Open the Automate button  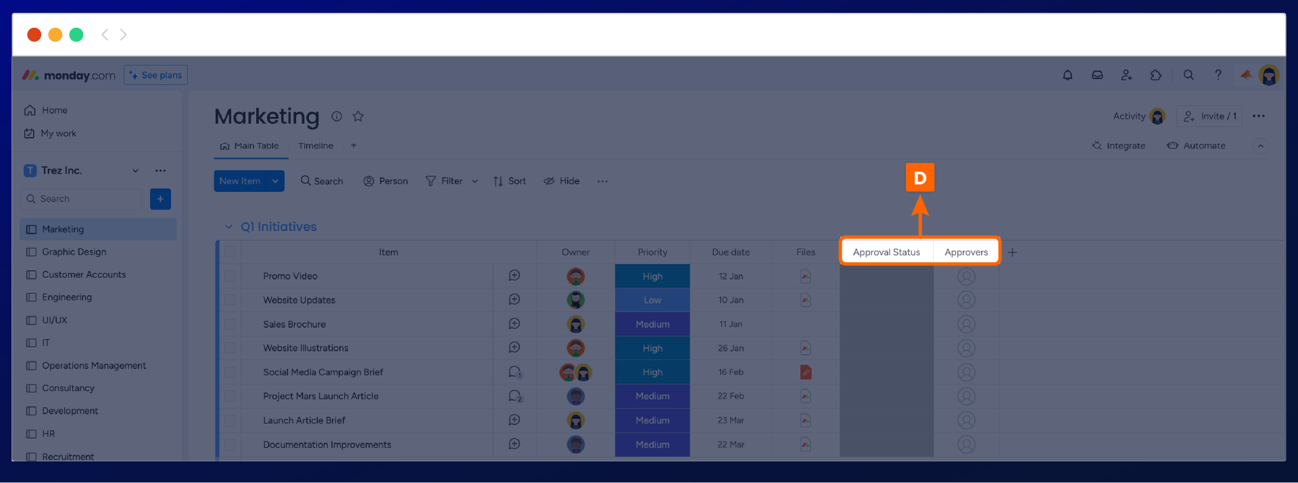1196,146
